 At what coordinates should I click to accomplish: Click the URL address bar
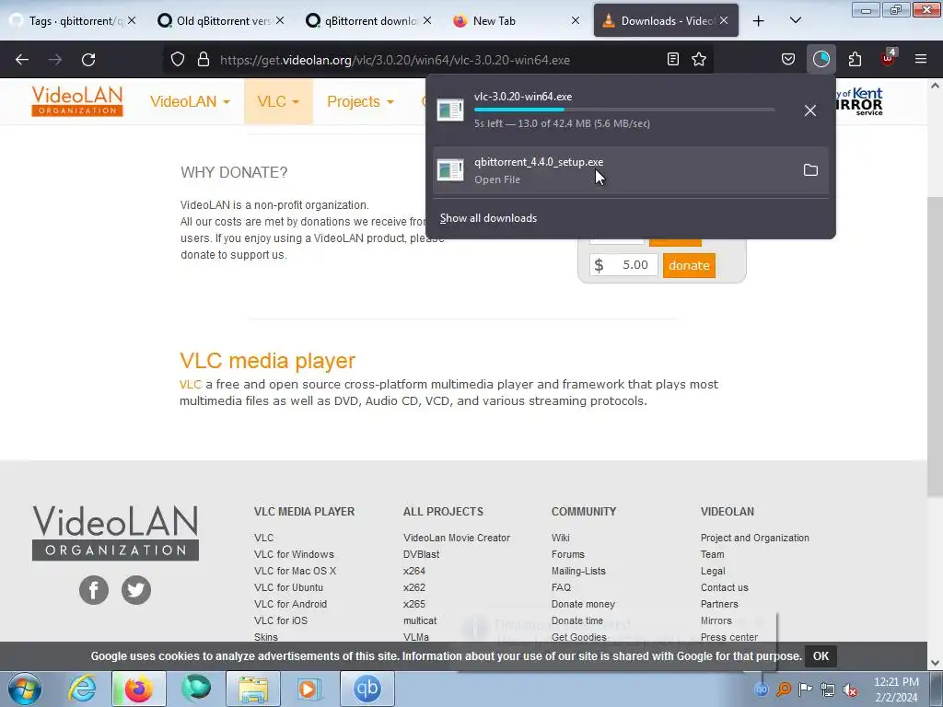click(438, 60)
